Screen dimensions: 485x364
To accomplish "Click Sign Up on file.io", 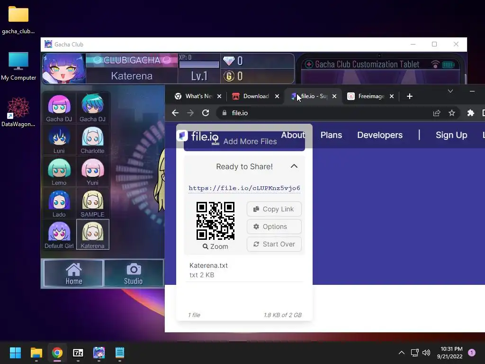I will coord(451,135).
